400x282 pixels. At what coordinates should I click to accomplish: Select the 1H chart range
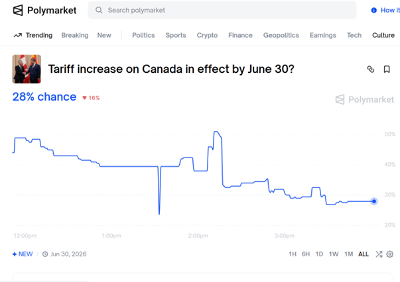click(x=293, y=254)
